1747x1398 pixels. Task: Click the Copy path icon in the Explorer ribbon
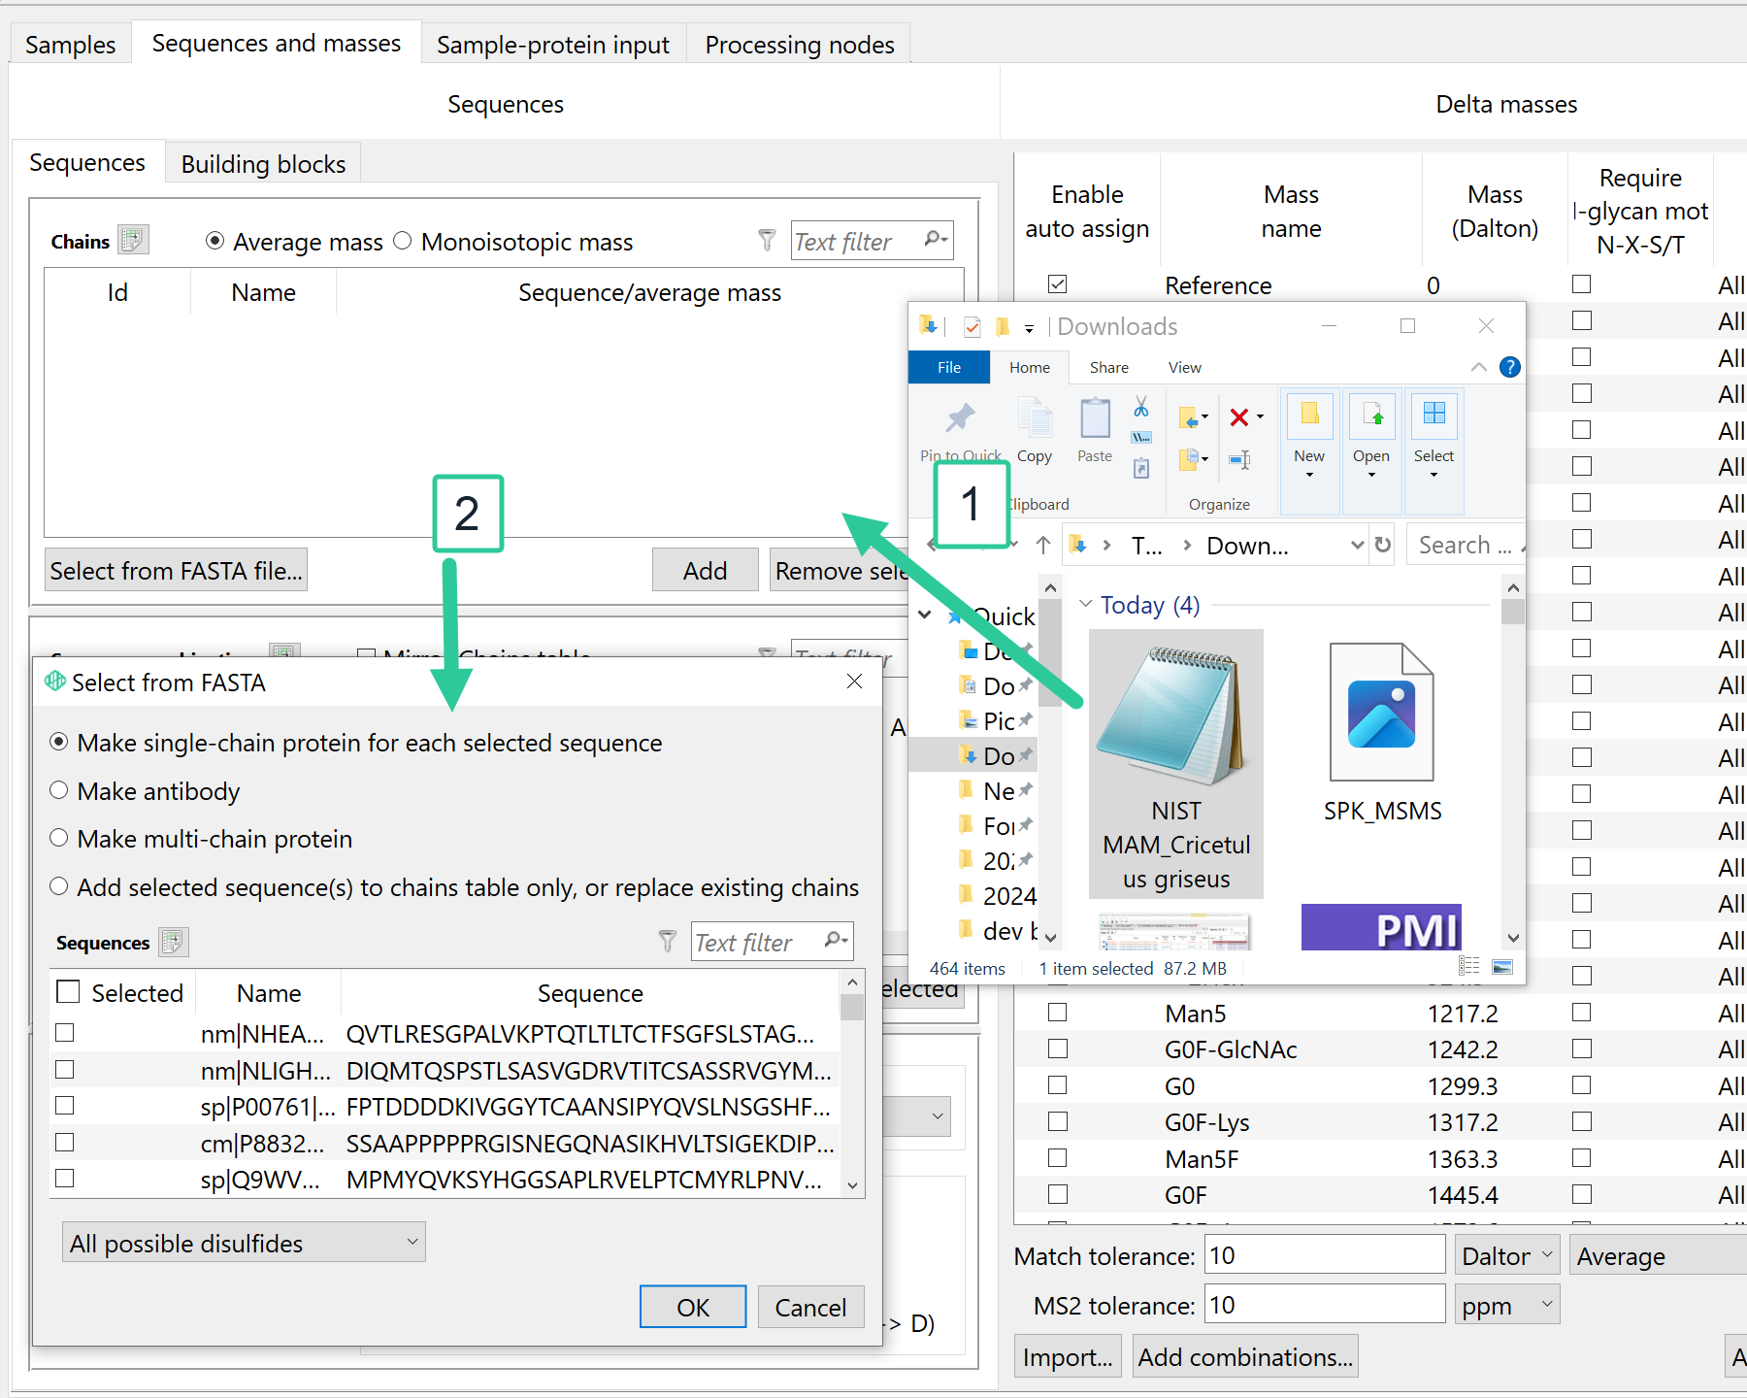click(x=1141, y=438)
